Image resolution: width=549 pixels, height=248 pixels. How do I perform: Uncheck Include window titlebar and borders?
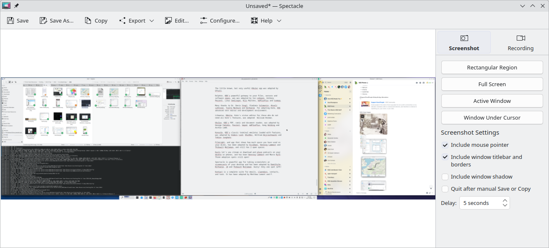click(445, 157)
